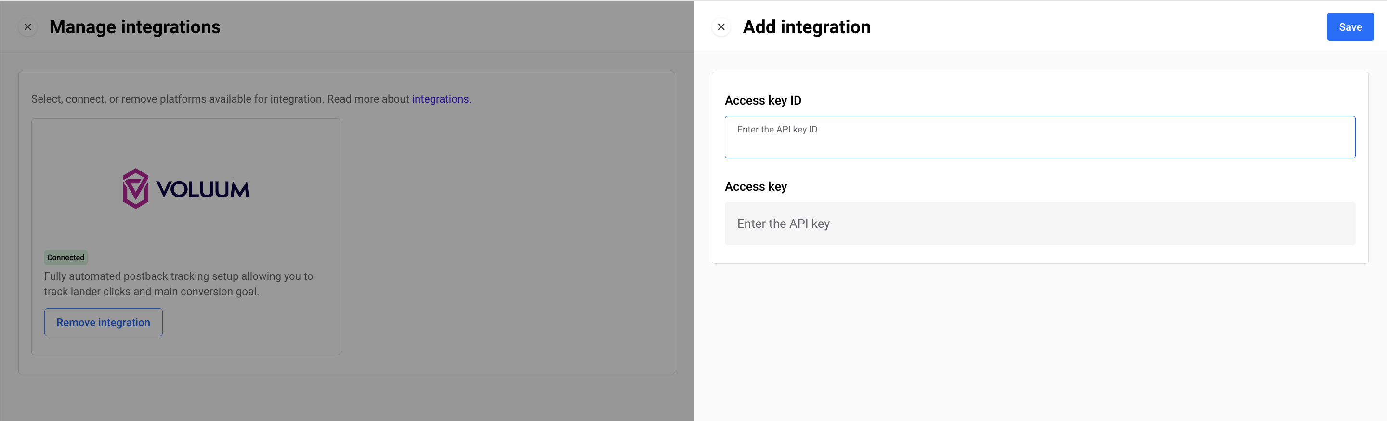Viewport: 1387px width, 421px height.
Task: Click the Voluum postback tracking description
Action: click(x=178, y=284)
